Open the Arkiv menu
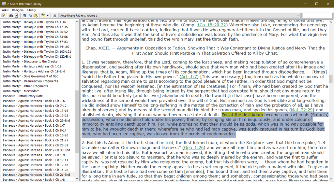 (5, 10)
